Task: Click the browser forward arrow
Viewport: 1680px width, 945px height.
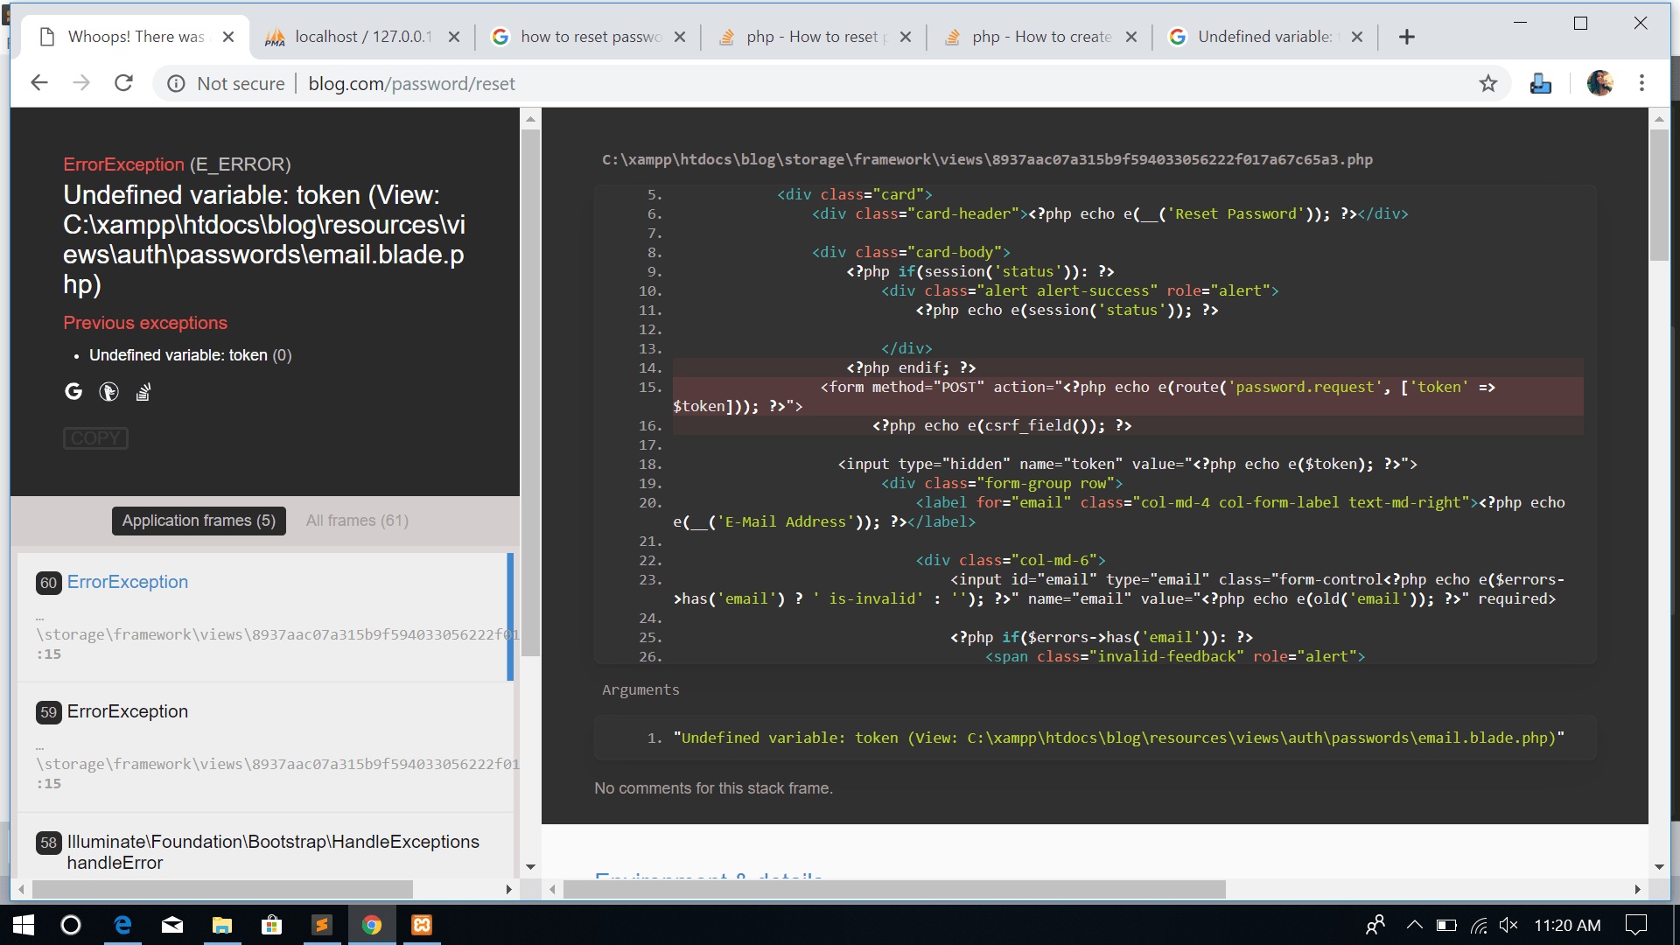Action: [81, 83]
